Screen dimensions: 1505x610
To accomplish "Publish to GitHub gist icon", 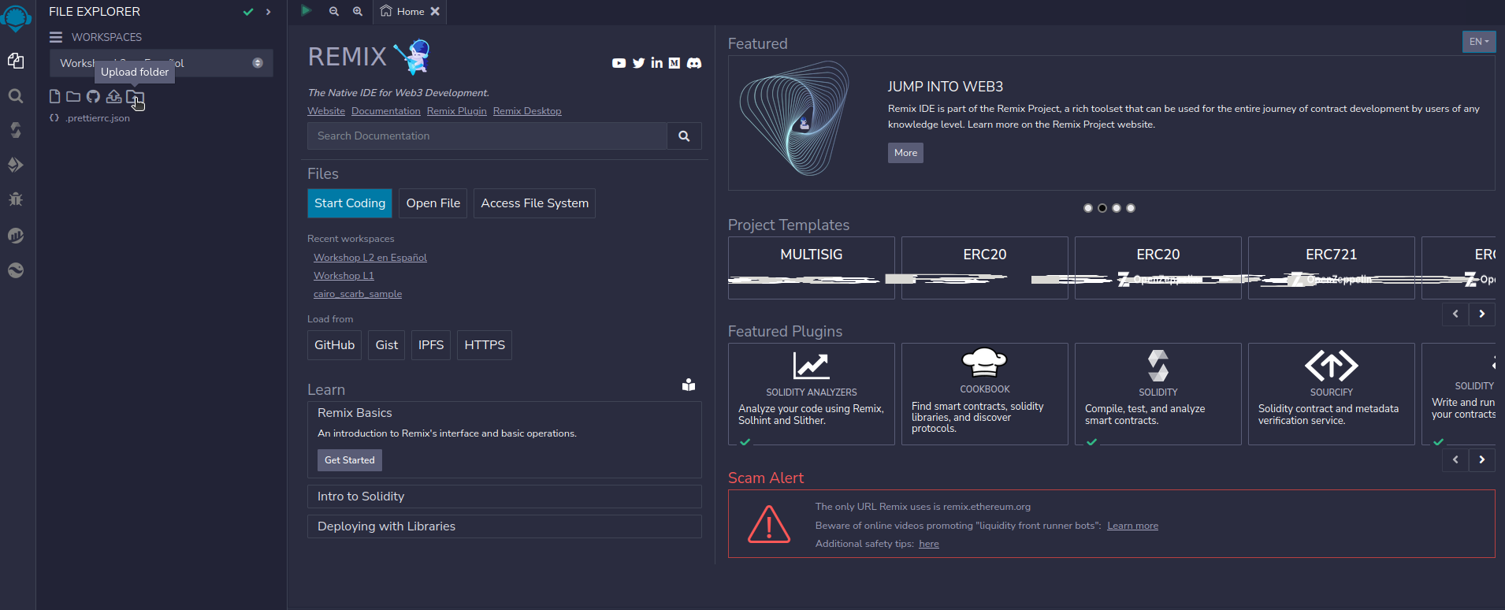I will [x=93, y=96].
